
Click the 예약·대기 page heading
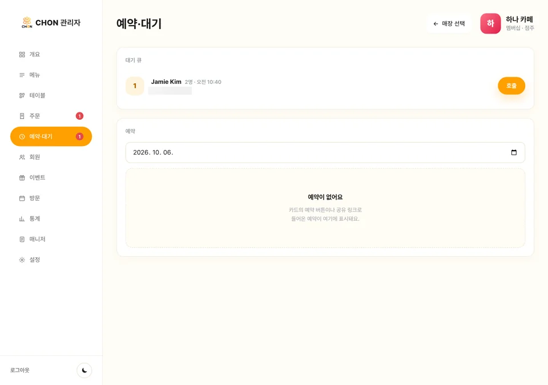pos(139,24)
